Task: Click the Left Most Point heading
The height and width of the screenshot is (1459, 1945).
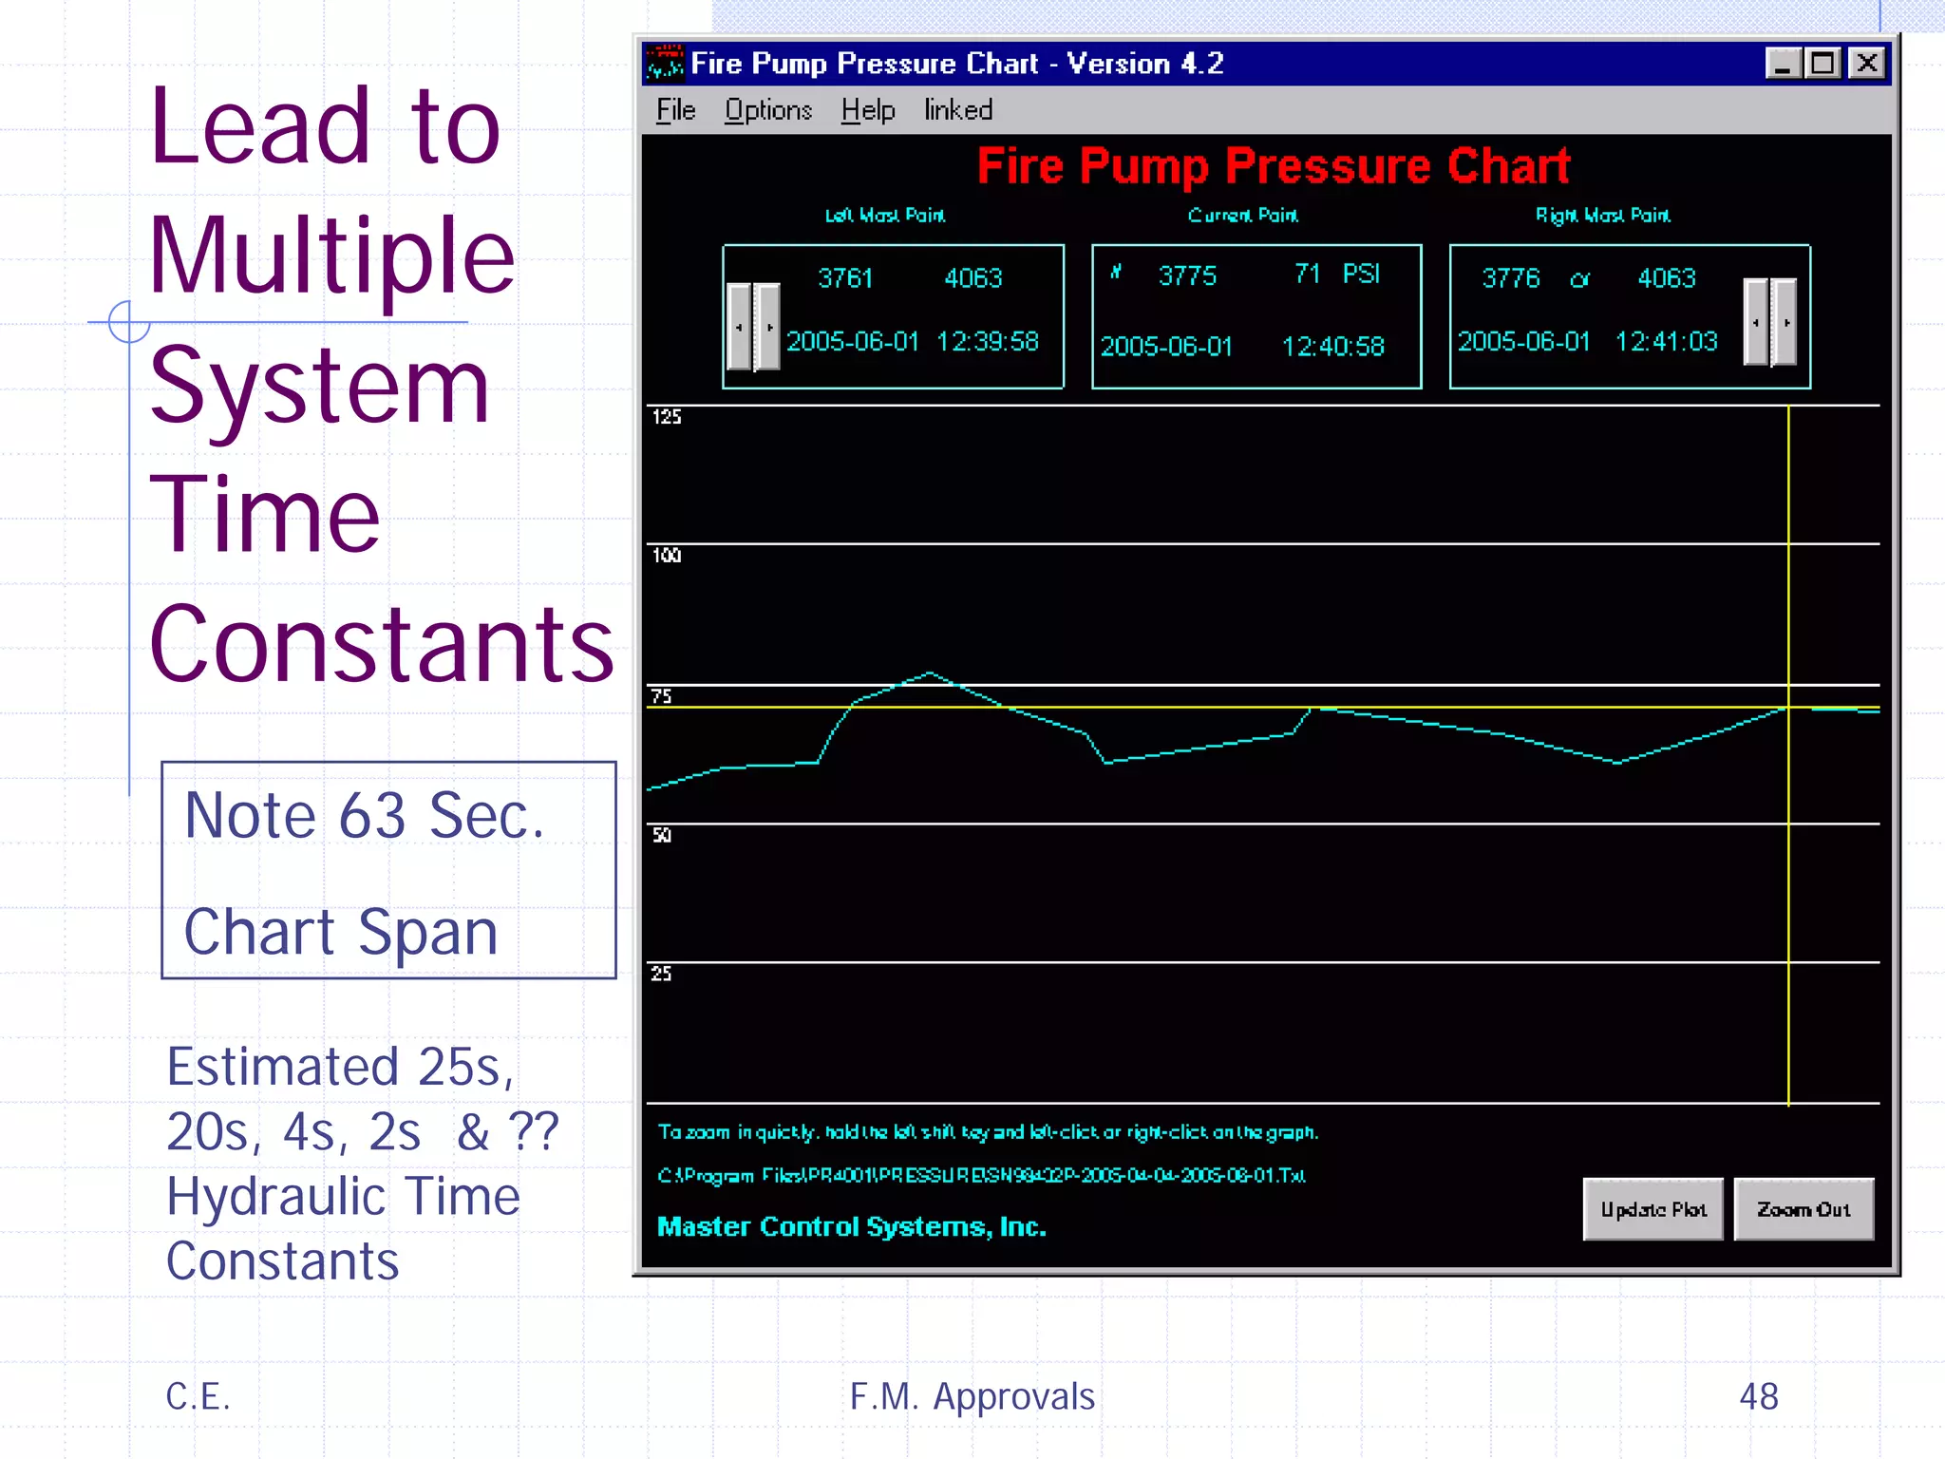Action: click(x=885, y=216)
